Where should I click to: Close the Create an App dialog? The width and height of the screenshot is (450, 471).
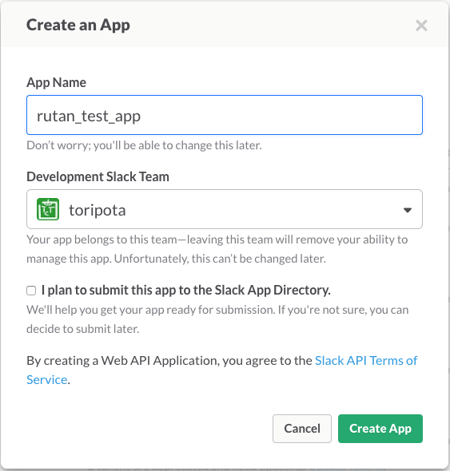coord(421,26)
